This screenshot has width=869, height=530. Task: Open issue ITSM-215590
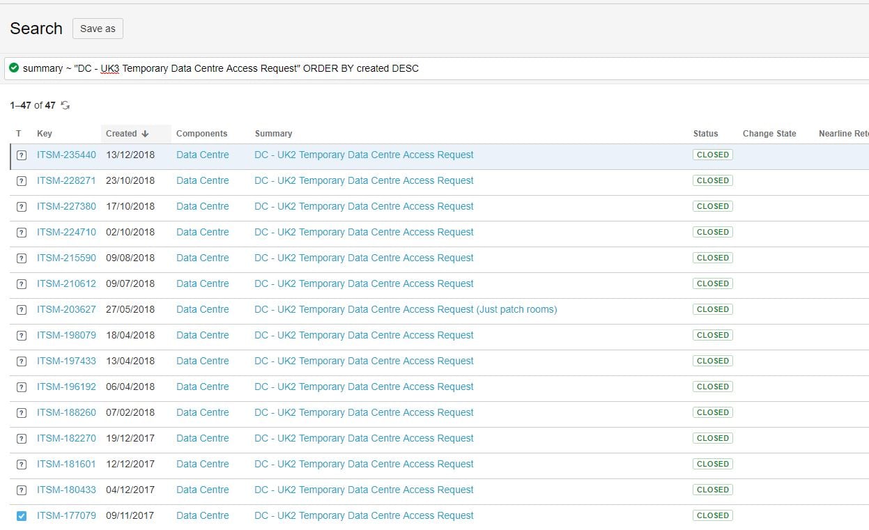coord(66,258)
